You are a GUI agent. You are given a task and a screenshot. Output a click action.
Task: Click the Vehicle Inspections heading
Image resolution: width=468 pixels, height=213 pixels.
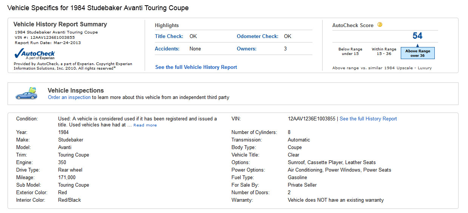[x=76, y=90]
